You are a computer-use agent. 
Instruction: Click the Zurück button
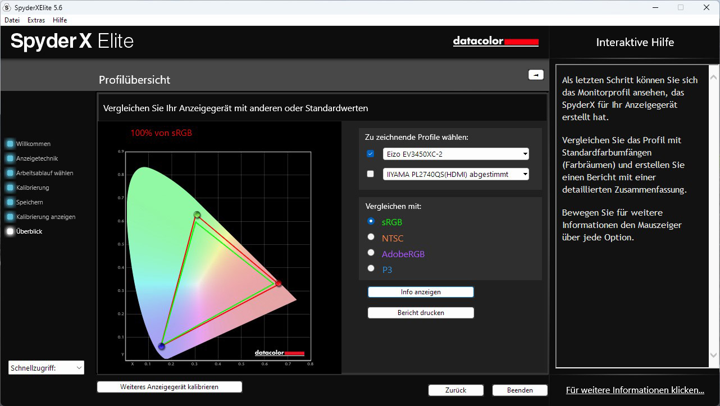[x=455, y=390]
